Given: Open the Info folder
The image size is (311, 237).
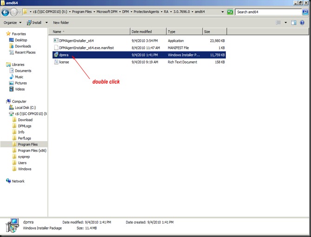Looking at the screenshot, I should (21, 132).
